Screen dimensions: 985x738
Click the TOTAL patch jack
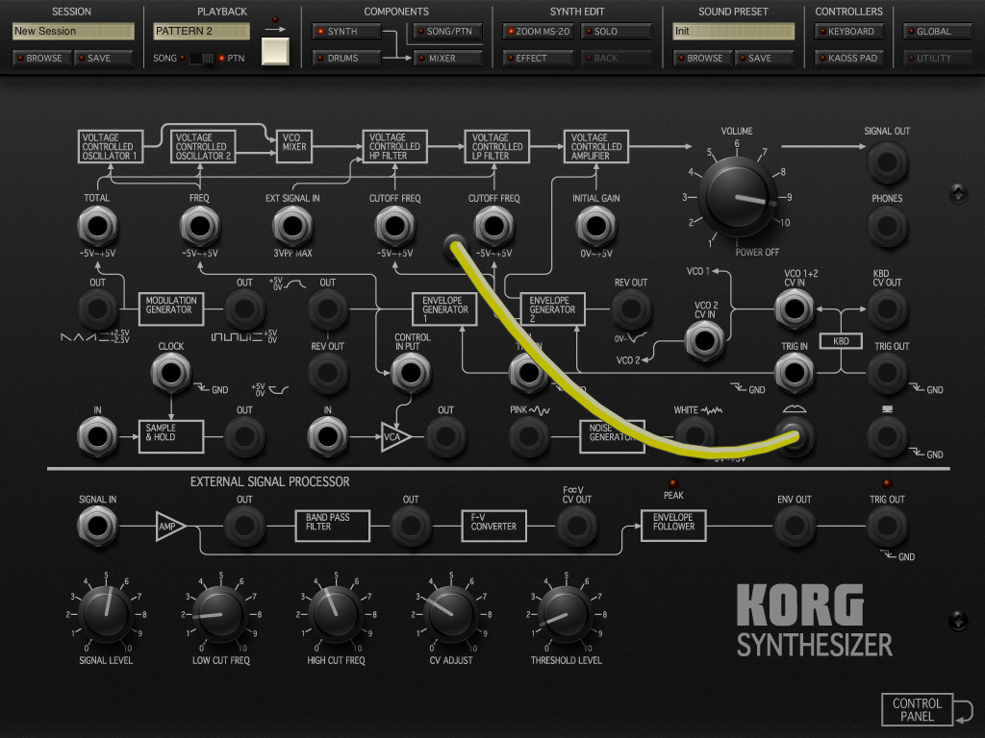(x=97, y=226)
